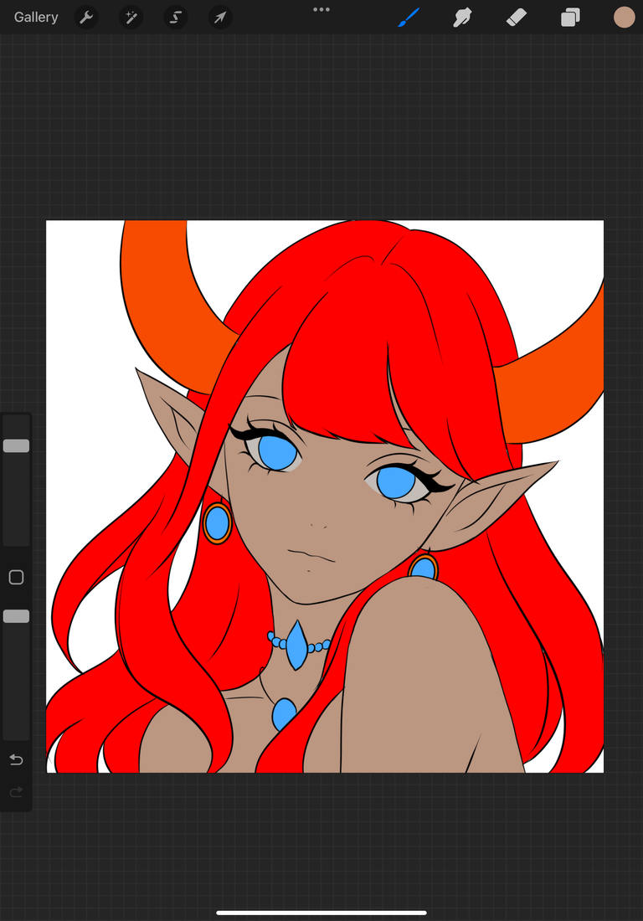Tap the three-dot options indicator at top
643x921 pixels.
pos(321,9)
